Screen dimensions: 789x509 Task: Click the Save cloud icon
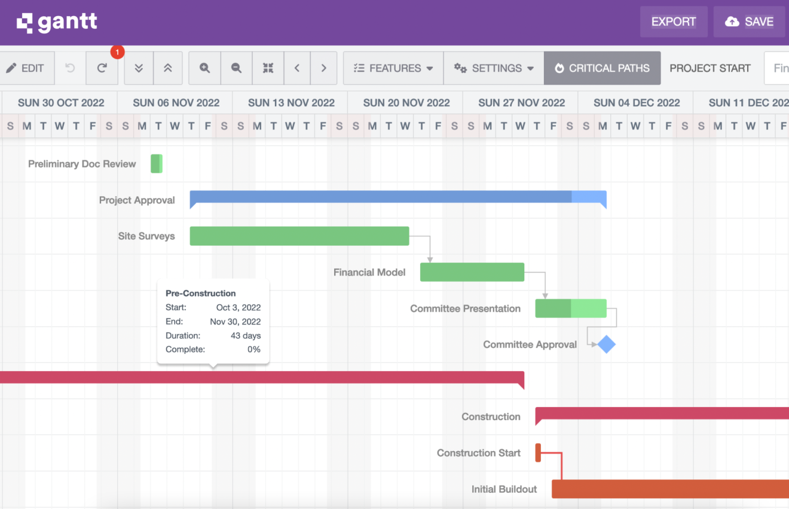[x=732, y=21]
